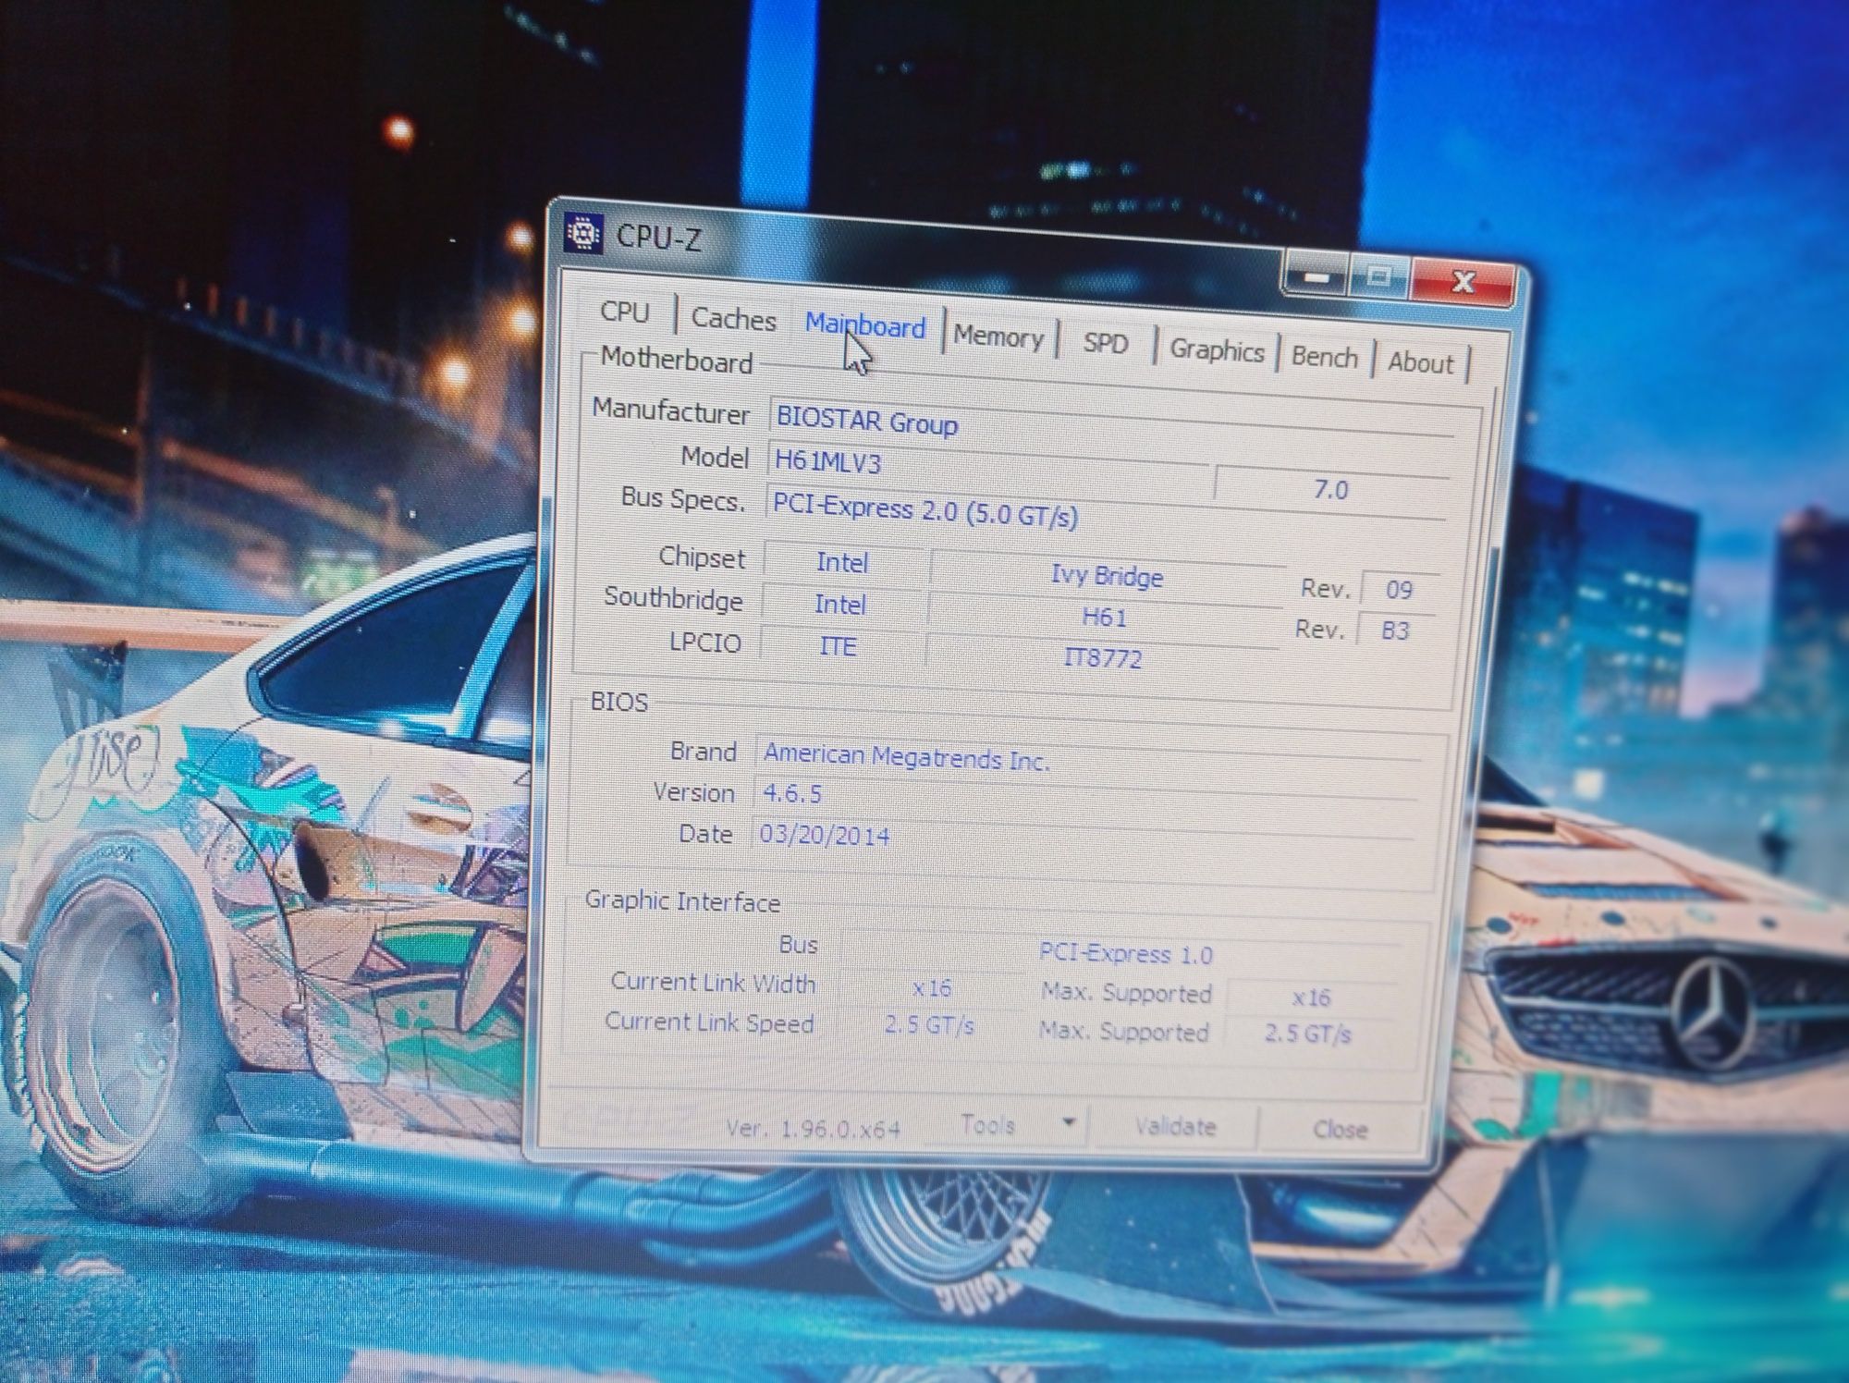The width and height of the screenshot is (1849, 1383).
Task: Click the Close button at bottom
Action: [x=1340, y=1130]
